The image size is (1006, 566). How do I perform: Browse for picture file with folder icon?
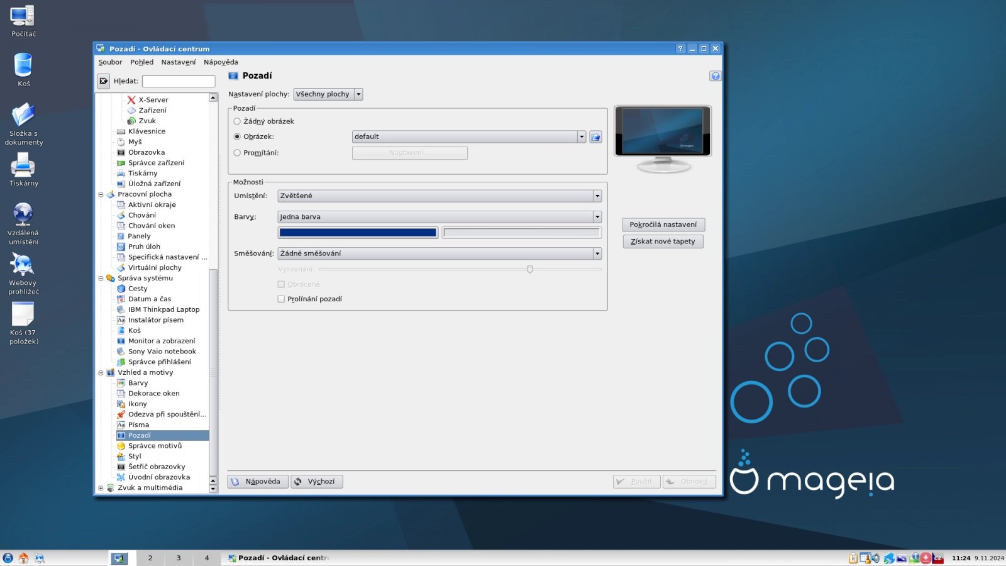point(595,136)
